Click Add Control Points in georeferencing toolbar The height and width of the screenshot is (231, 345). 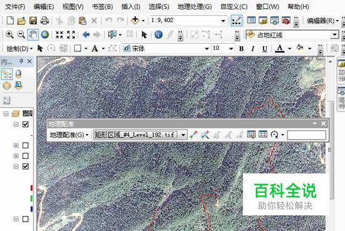point(193,135)
